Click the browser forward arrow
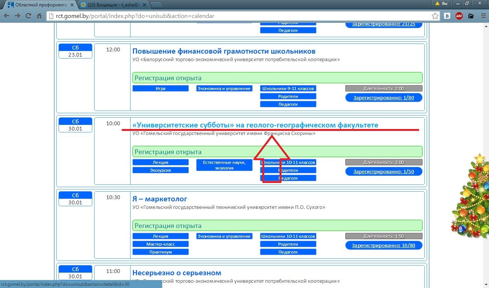Screen dimensions: 489x288 click(17, 16)
